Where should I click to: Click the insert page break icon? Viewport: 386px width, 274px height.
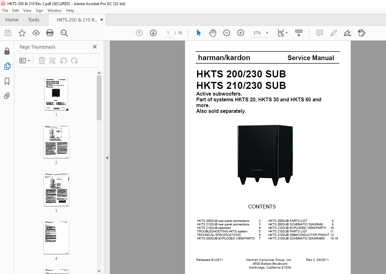pyautogui.click(x=53, y=60)
